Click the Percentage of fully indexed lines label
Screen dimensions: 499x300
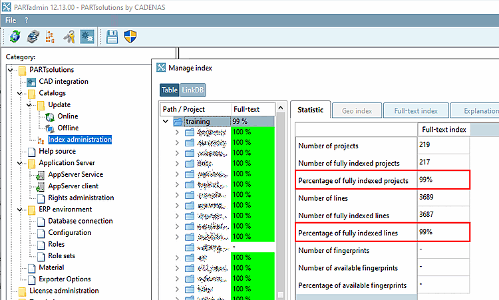point(348,233)
